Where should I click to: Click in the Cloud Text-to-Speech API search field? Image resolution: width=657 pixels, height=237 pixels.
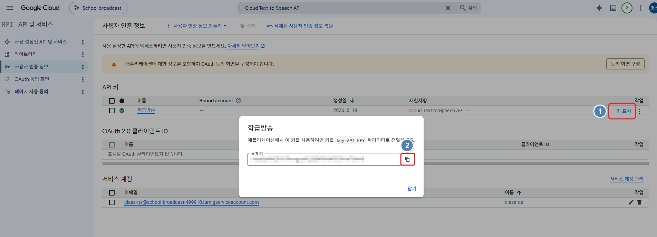point(342,8)
